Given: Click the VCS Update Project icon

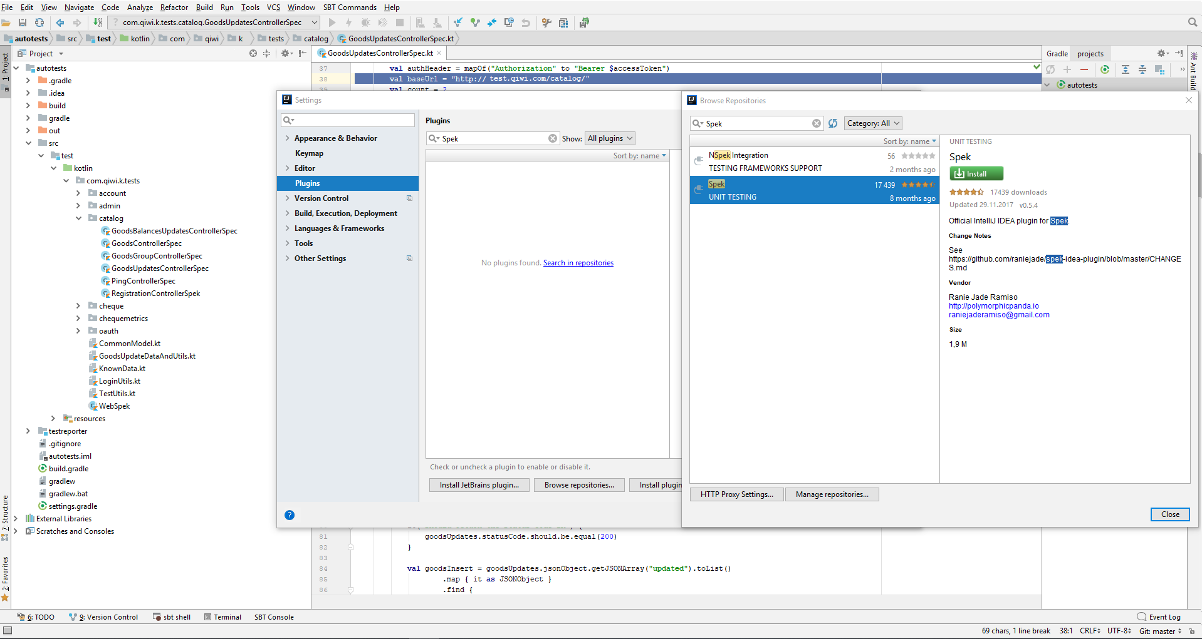Looking at the screenshot, I should [x=458, y=23].
